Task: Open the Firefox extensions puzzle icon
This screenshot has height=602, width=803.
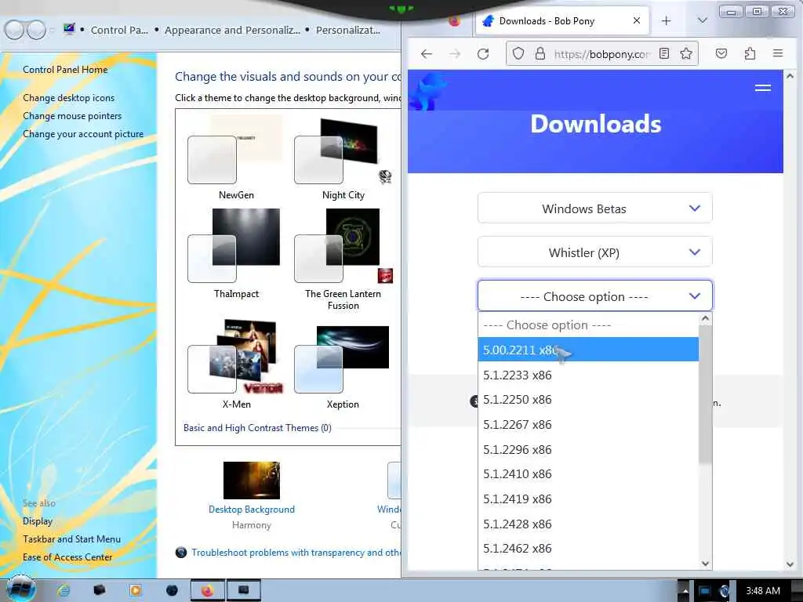Action: click(750, 53)
